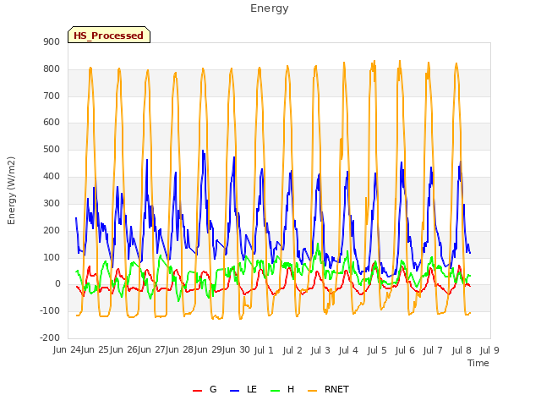Click the 800 y-axis tick value
The height and width of the screenshot is (406, 541).
click(x=52, y=69)
